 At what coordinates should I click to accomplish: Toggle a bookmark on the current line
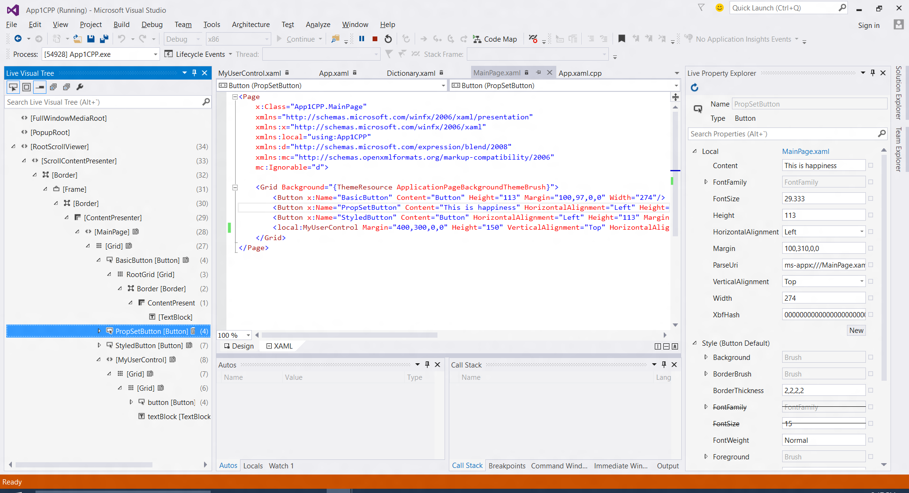point(622,39)
